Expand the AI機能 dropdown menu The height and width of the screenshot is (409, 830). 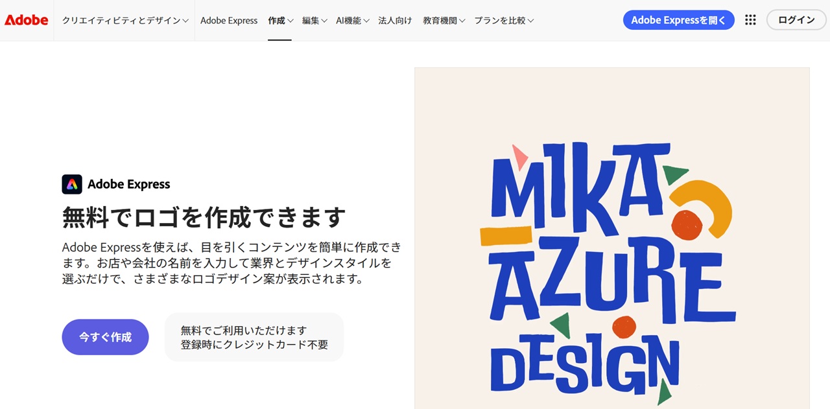(x=352, y=20)
